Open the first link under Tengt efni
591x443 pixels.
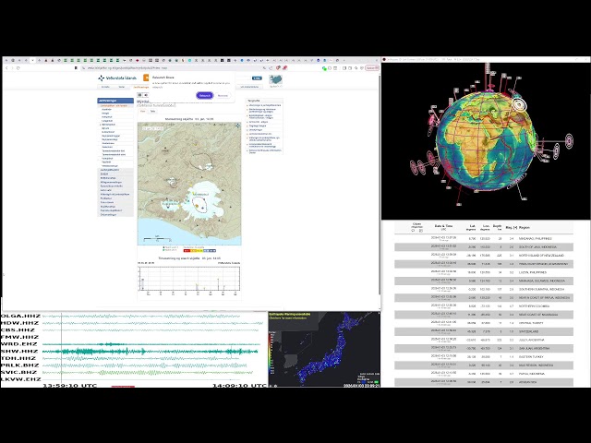265,105
